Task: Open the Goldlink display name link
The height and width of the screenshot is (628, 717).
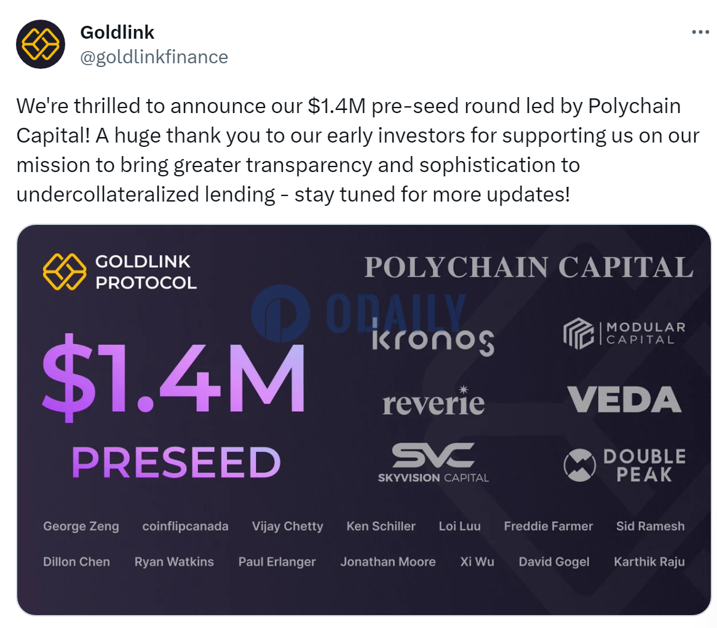Action: (117, 33)
